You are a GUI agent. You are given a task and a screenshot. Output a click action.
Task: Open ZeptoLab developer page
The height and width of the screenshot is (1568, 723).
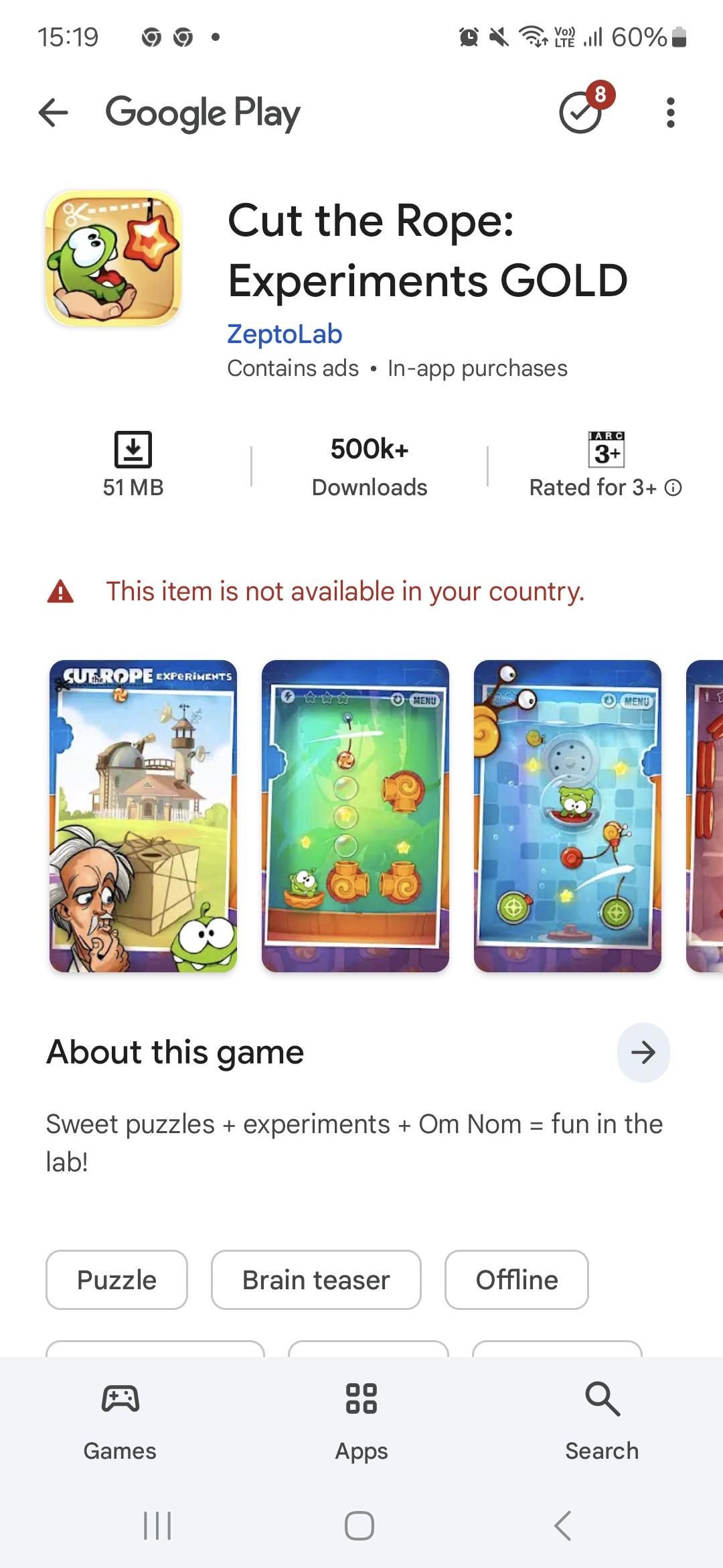pos(285,334)
